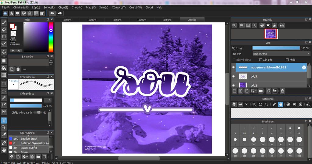The height and width of the screenshot is (164, 312).
Task: Click the transparent color swatch
Action: [x=13, y=33]
